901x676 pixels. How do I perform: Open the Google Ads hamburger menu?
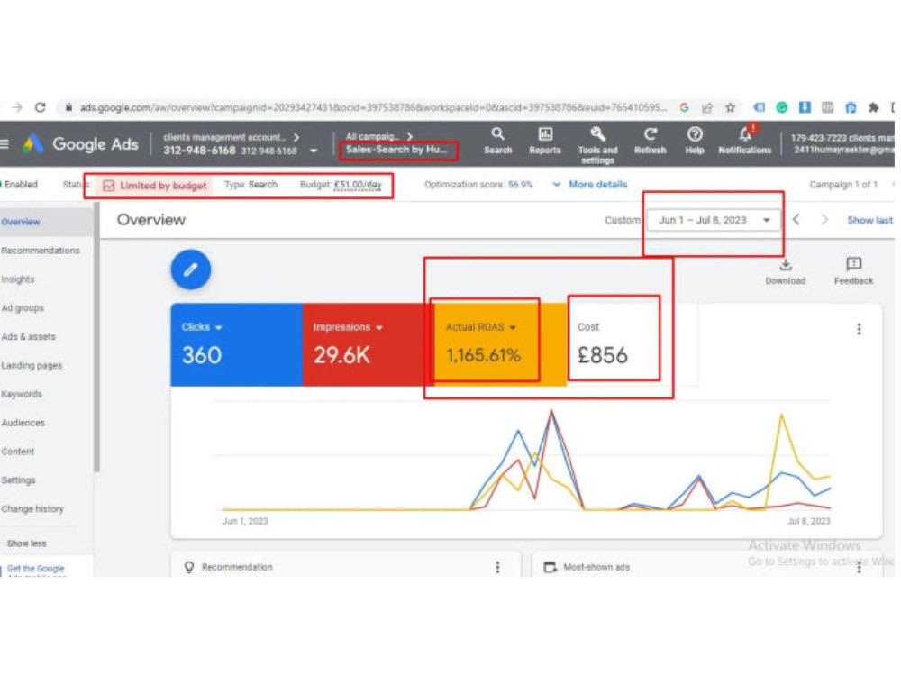(5, 143)
